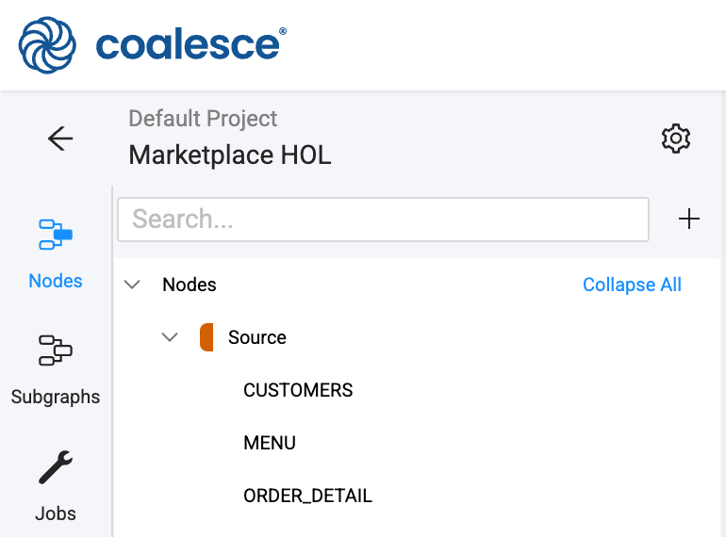Select the Source node type label

pyautogui.click(x=257, y=337)
